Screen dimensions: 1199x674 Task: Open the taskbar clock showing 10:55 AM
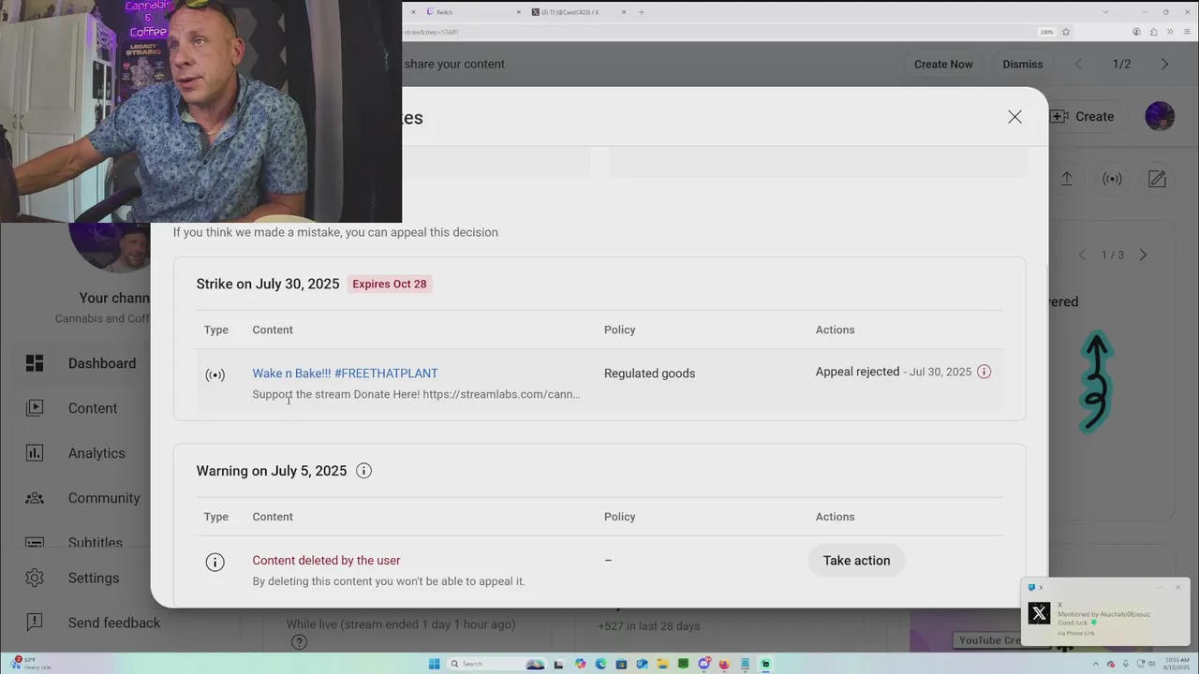click(x=1176, y=664)
